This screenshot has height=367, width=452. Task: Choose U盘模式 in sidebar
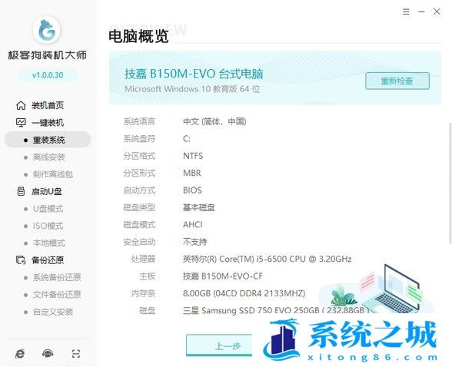(x=48, y=209)
